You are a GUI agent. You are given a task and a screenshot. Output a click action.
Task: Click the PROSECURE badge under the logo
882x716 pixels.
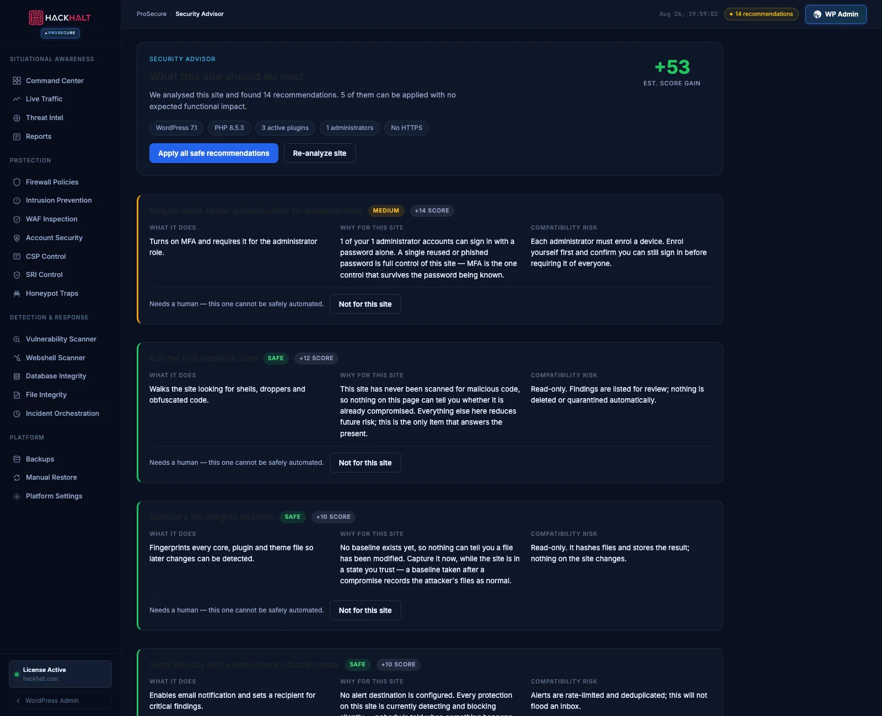(60, 33)
